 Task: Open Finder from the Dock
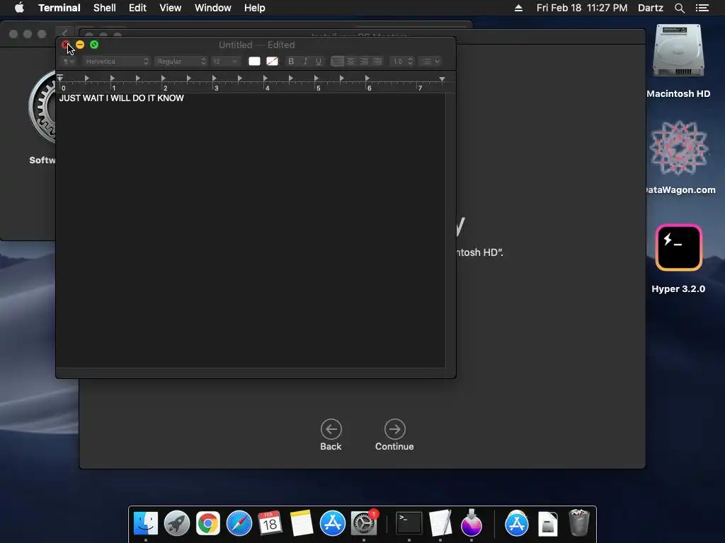(146, 524)
